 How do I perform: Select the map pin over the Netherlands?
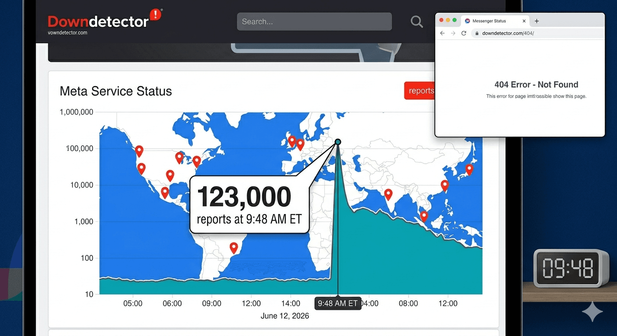(x=300, y=144)
